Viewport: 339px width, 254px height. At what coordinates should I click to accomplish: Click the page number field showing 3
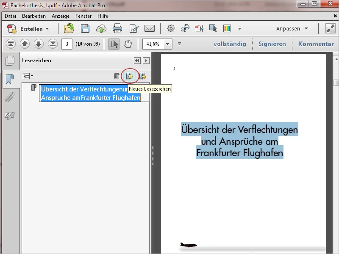click(67, 44)
